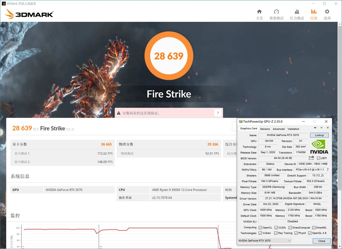Screen dimensions: 342x249
Task: Go to the 3DMark home (主页) icon
Action: pos(259,12)
